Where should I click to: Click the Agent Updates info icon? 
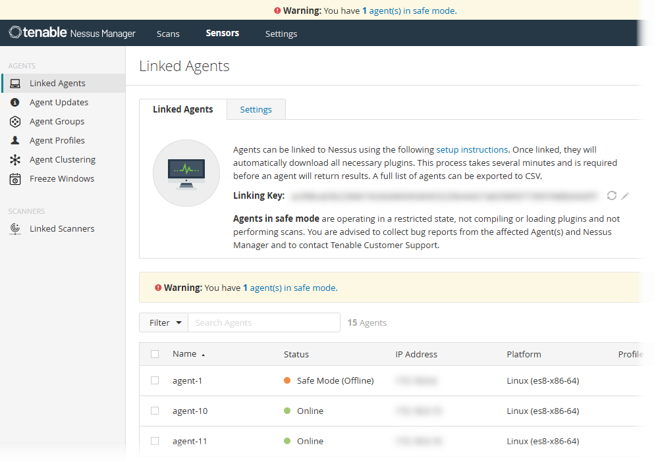point(15,103)
